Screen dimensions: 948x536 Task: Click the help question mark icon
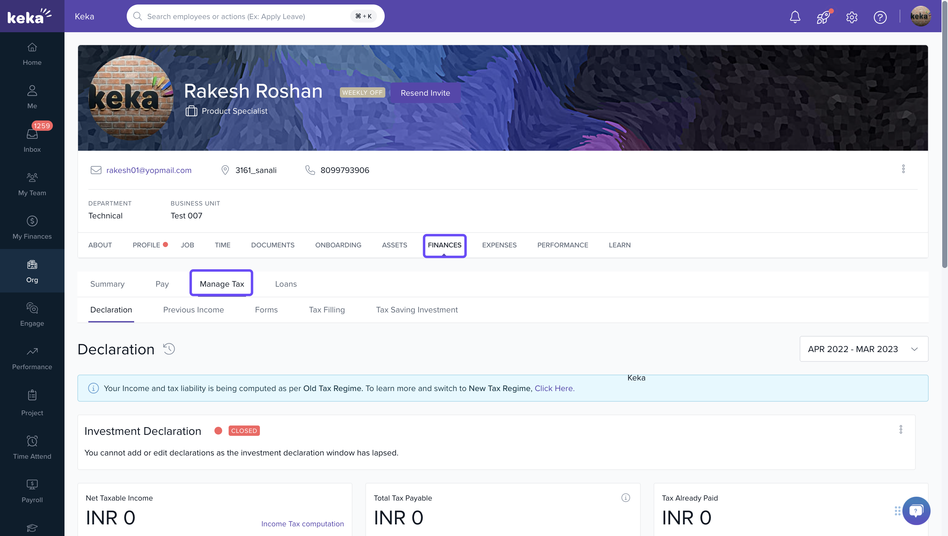(880, 17)
